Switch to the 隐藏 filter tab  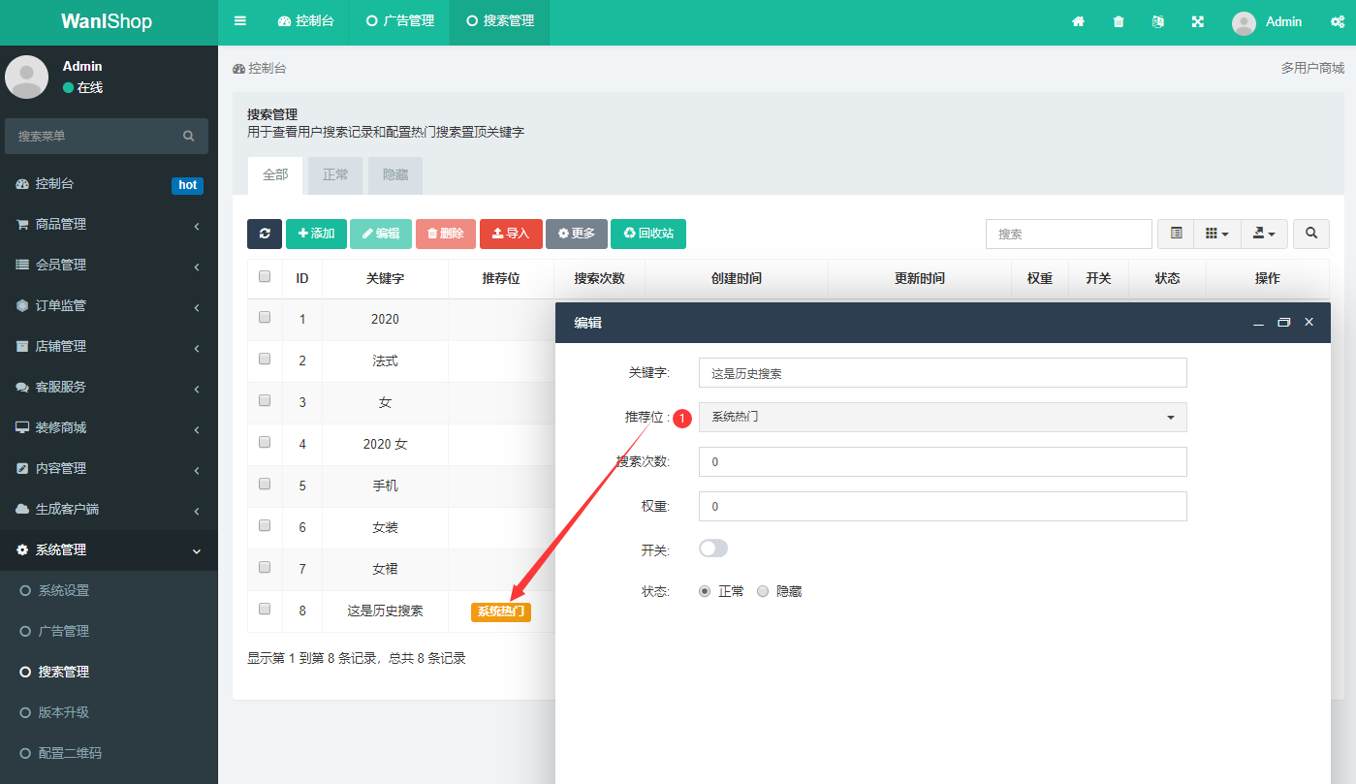(x=394, y=175)
